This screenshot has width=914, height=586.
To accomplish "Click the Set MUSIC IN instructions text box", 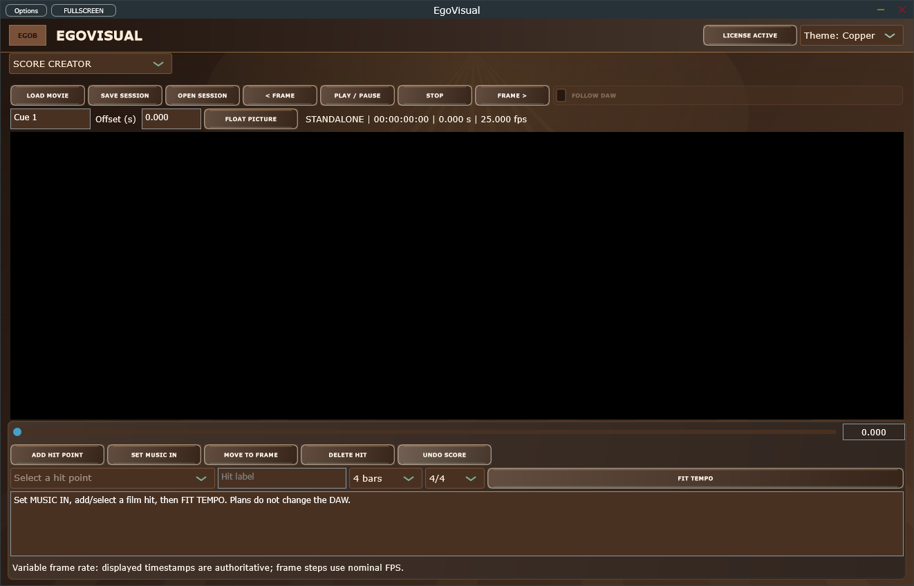I will (457, 524).
